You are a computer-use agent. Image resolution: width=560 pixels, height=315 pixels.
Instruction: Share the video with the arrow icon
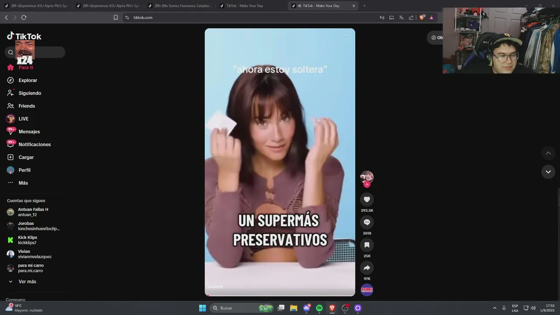point(367,268)
